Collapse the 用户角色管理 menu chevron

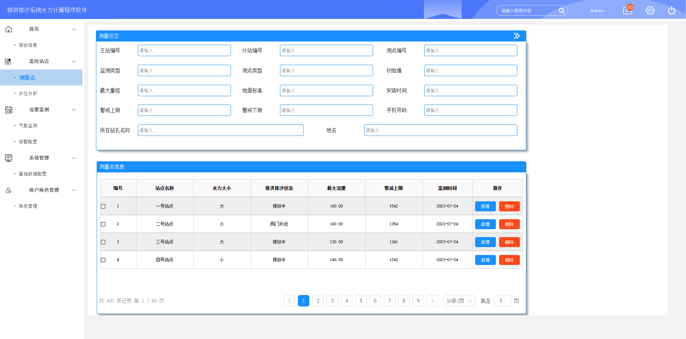click(74, 190)
